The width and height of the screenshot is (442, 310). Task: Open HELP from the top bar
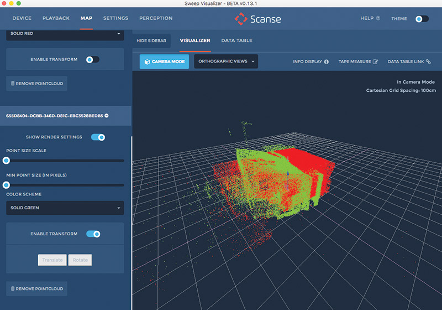[370, 18]
